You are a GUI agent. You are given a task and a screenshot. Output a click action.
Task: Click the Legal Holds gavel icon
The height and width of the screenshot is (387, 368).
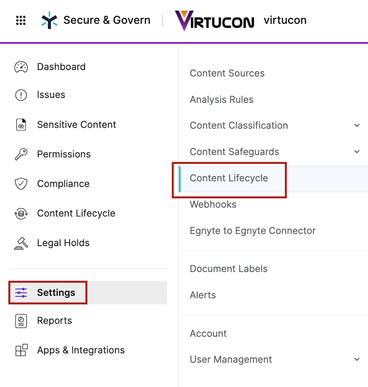[21, 243]
